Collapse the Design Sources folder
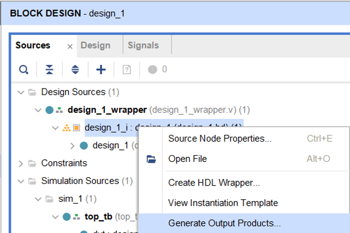 (21, 91)
